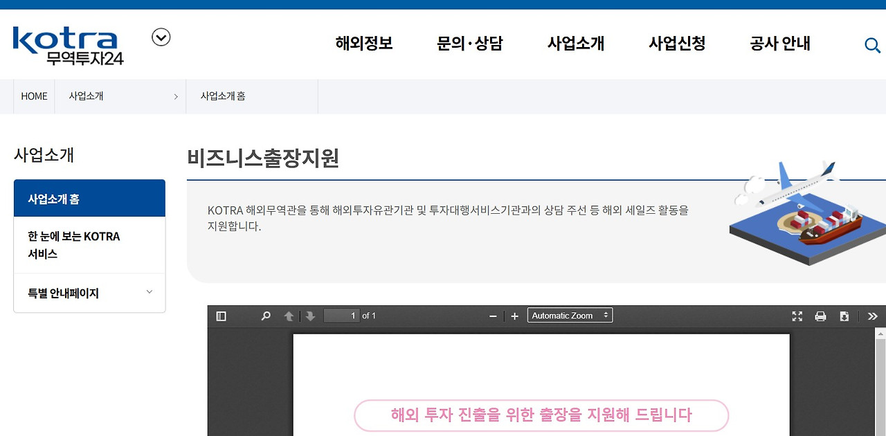Screen dimensions: 886x436
Task: Open the 해외정보 menu
Action: click(364, 44)
